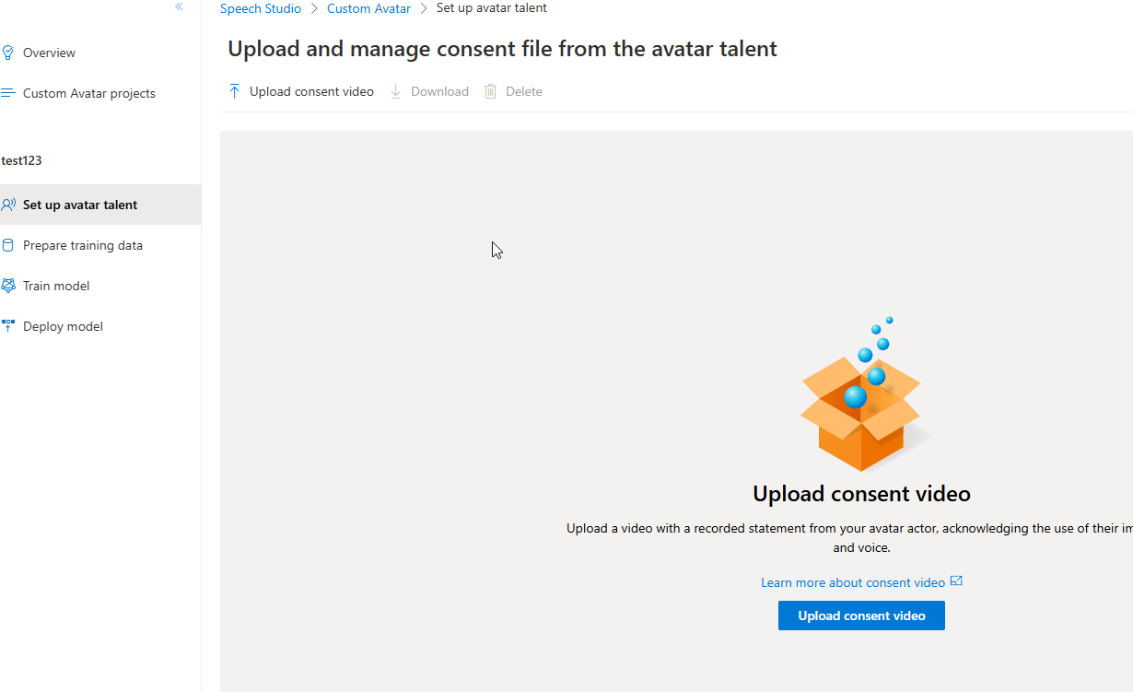The width and height of the screenshot is (1133, 692).
Task: Select the Overview shield icon
Action: (x=8, y=52)
